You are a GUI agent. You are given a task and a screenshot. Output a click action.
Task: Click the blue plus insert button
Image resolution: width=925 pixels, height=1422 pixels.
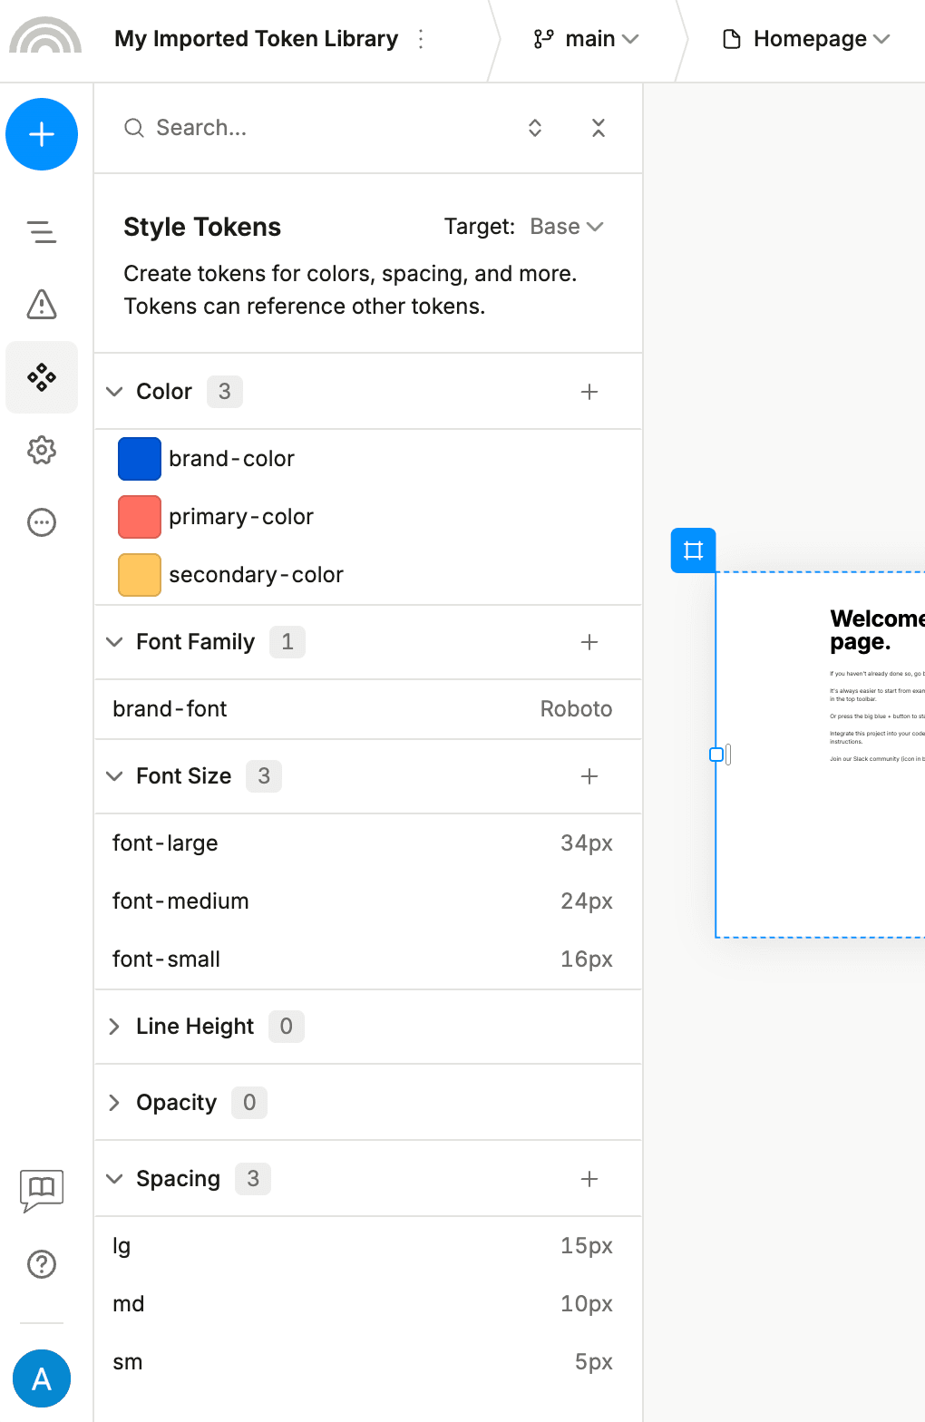42,134
